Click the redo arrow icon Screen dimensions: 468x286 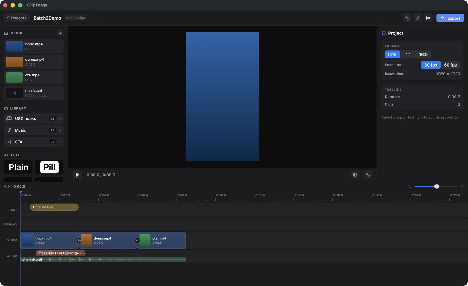[x=418, y=18]
